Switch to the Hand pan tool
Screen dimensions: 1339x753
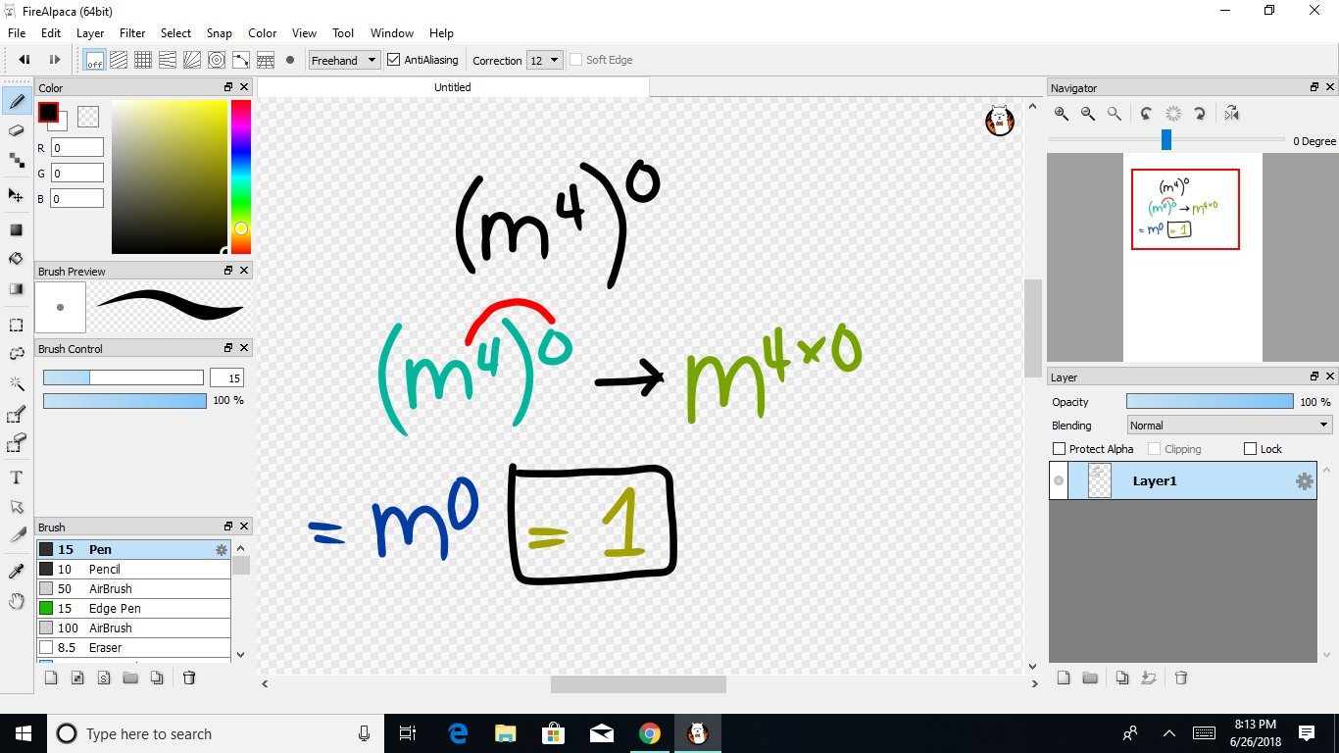pos(17,601)
